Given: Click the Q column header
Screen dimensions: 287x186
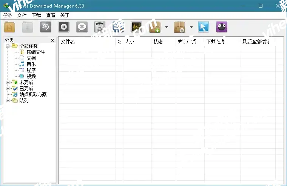Looking at the screenshot, I should coord(119,42).
